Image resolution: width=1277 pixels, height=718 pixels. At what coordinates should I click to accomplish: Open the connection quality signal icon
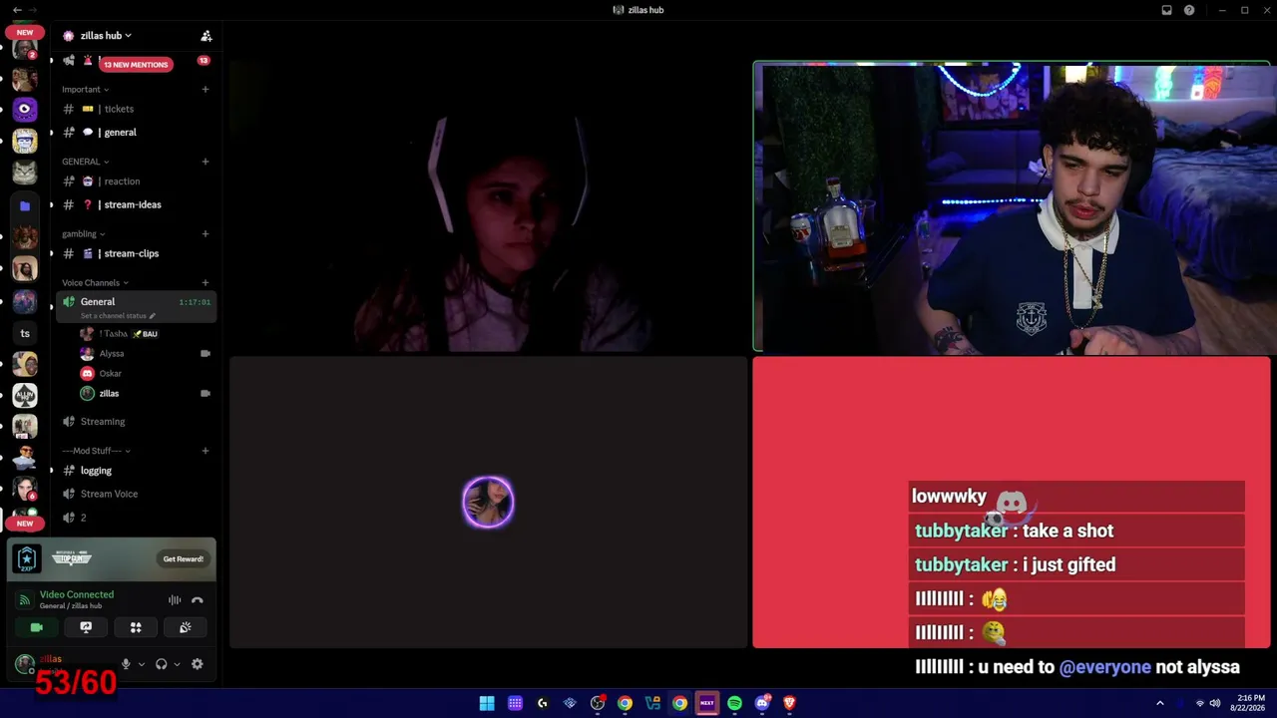[x=26, y=600]
